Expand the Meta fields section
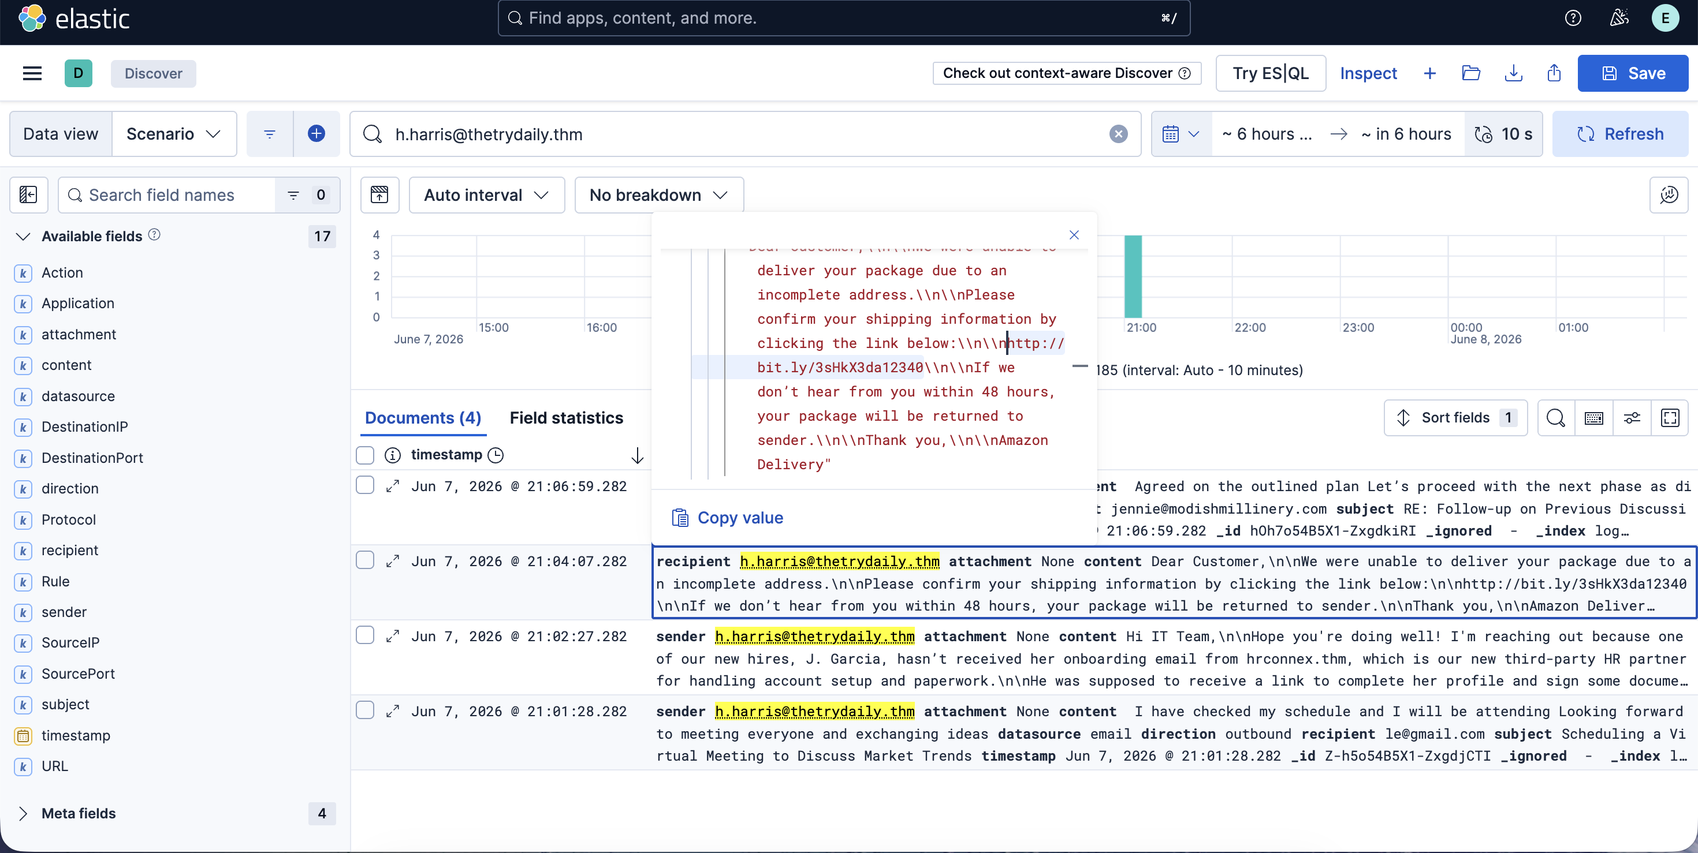 (23, 814)
